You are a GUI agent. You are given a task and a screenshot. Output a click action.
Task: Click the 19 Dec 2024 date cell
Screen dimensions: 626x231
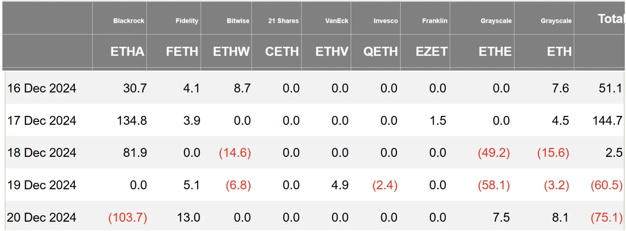[42, 185]
